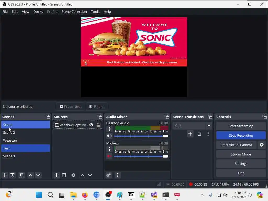
Task: Adjust Mic/Aux volume slider
Action: pos(141,156)
